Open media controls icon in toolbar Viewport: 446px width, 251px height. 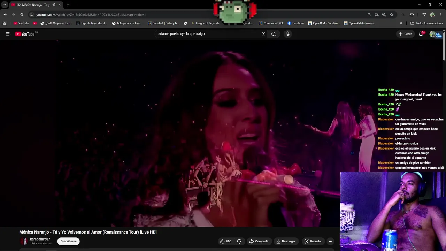424,15
